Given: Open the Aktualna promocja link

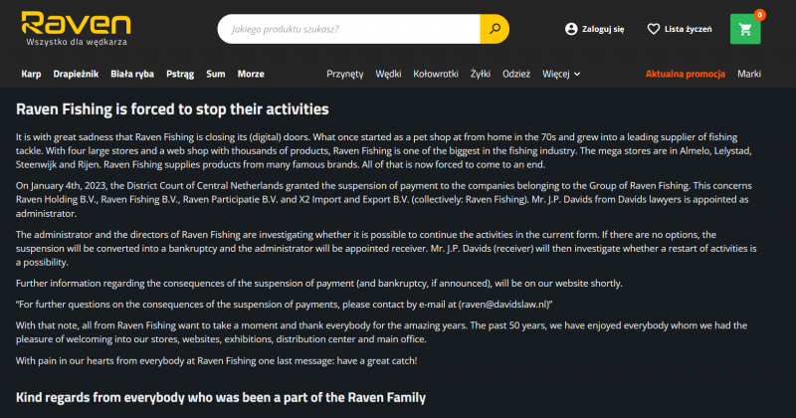Looking at the screenshot, I should tap(686, 74).
